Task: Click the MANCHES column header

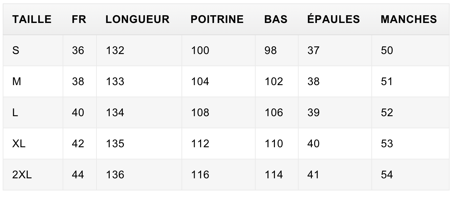Action: [x=409, y=19]
